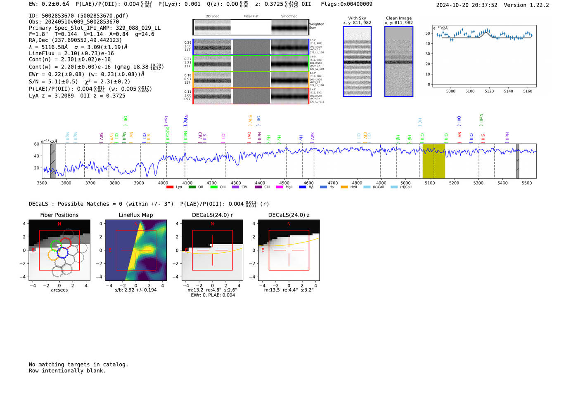
Task: Click the Hβ blue legend swatch
Action: point(303,187)
